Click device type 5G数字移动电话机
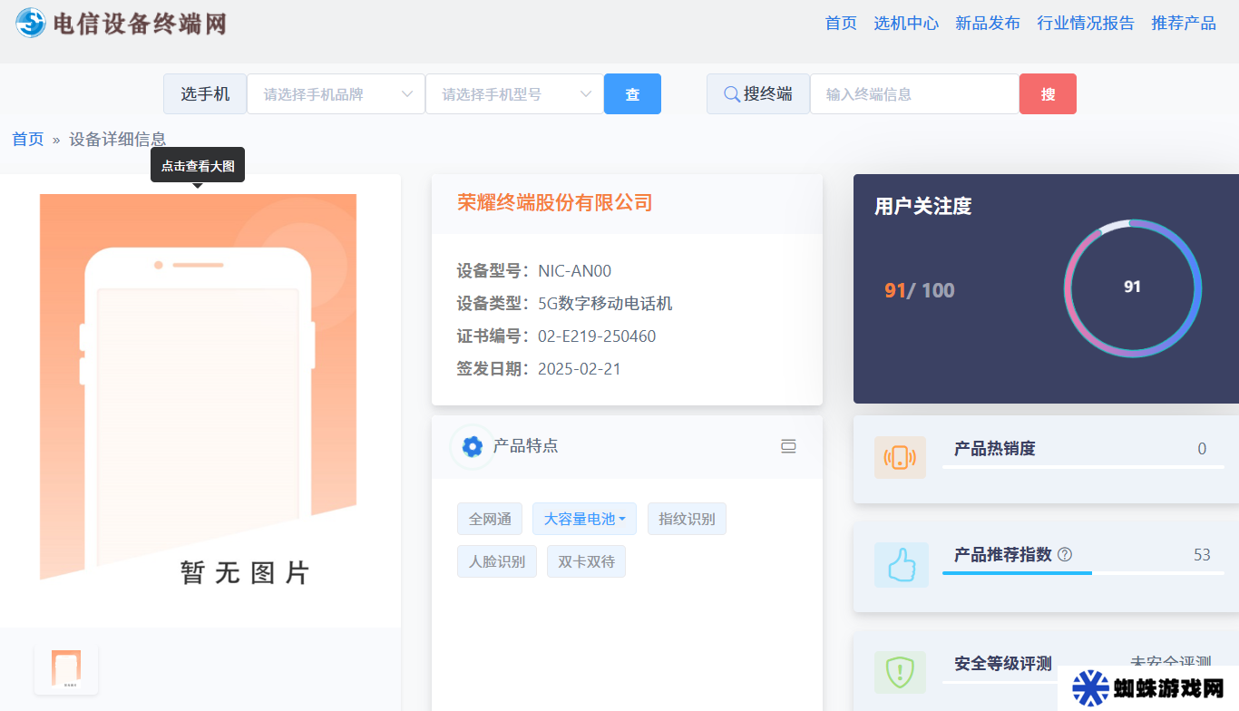 605,304
